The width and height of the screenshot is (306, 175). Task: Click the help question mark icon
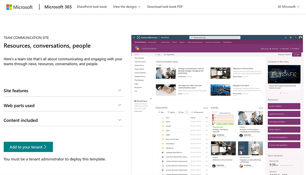[x=295, y=38]
